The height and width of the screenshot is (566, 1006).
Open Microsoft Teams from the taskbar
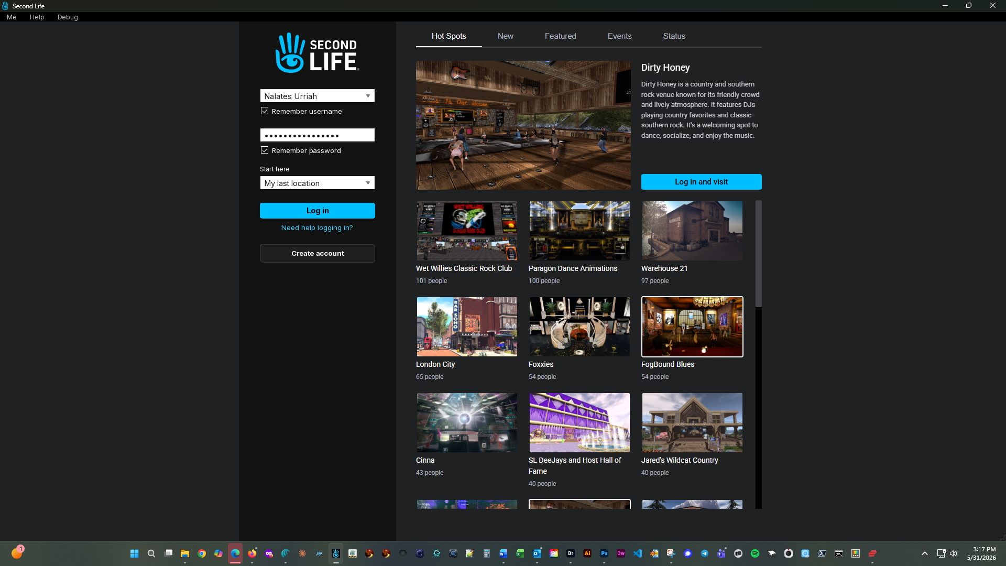[721, 553]
